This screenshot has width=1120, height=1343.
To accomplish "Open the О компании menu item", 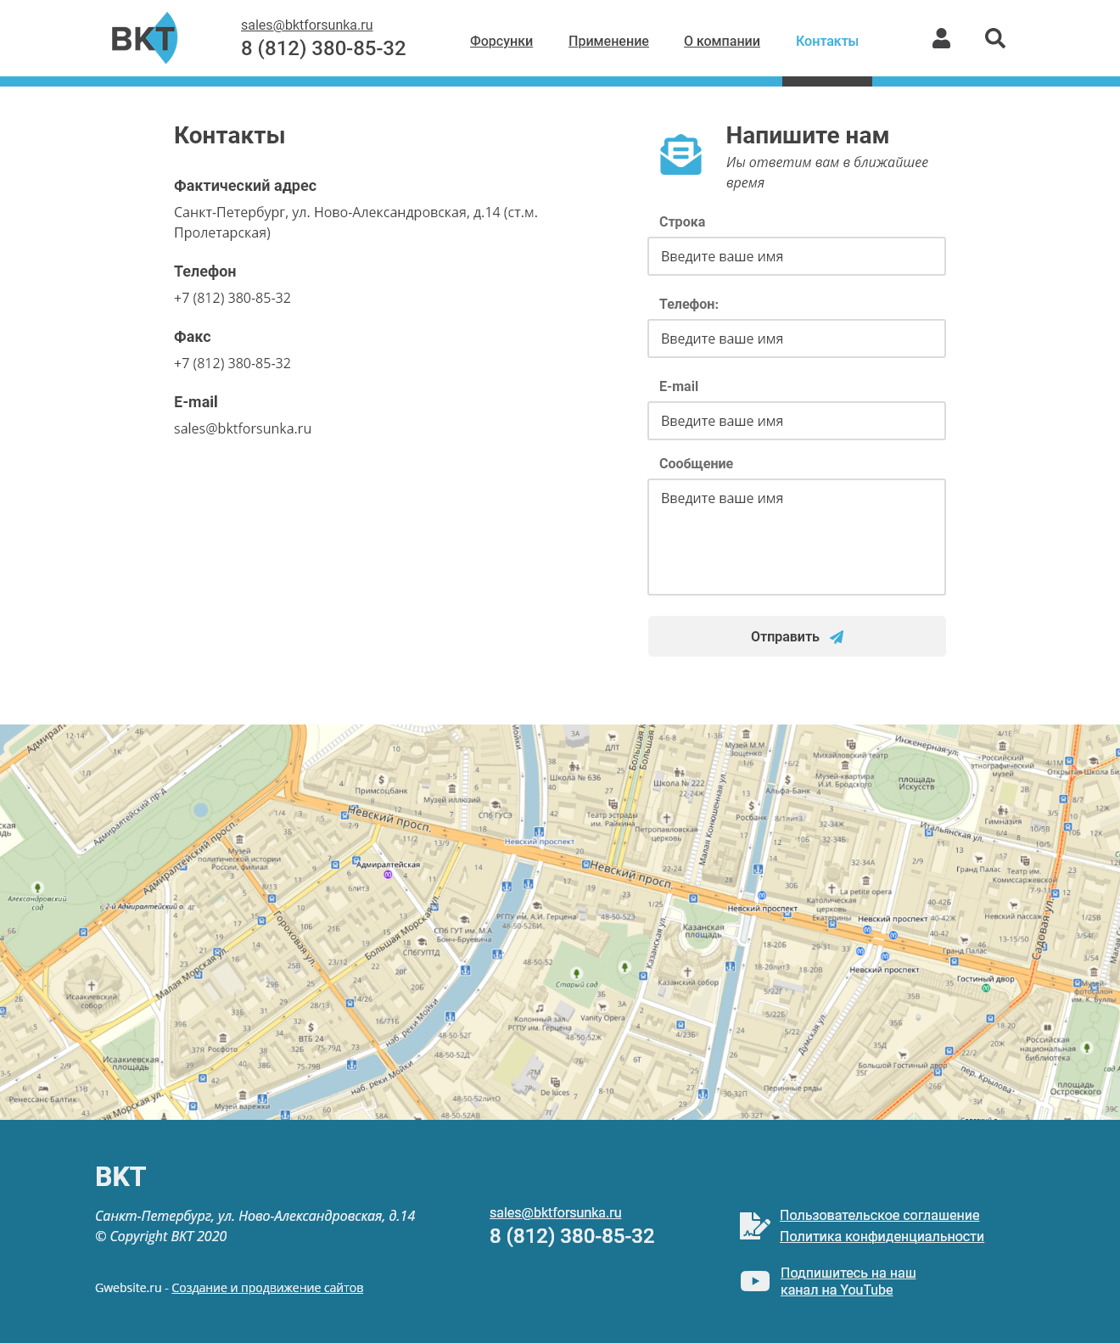I will click(722, 41).
